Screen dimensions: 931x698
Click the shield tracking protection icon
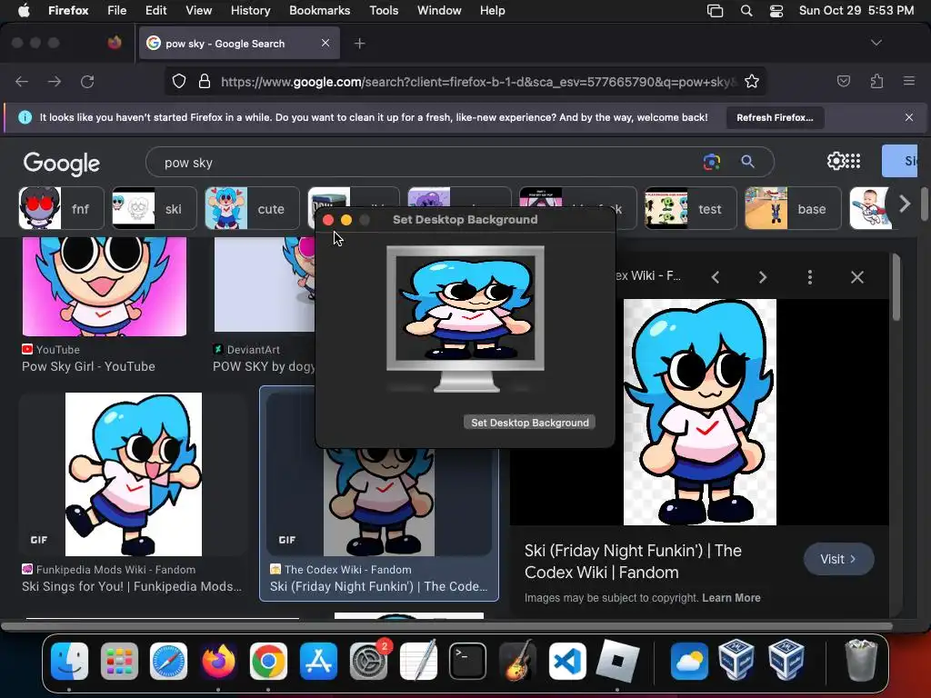[x=179, y=81]
